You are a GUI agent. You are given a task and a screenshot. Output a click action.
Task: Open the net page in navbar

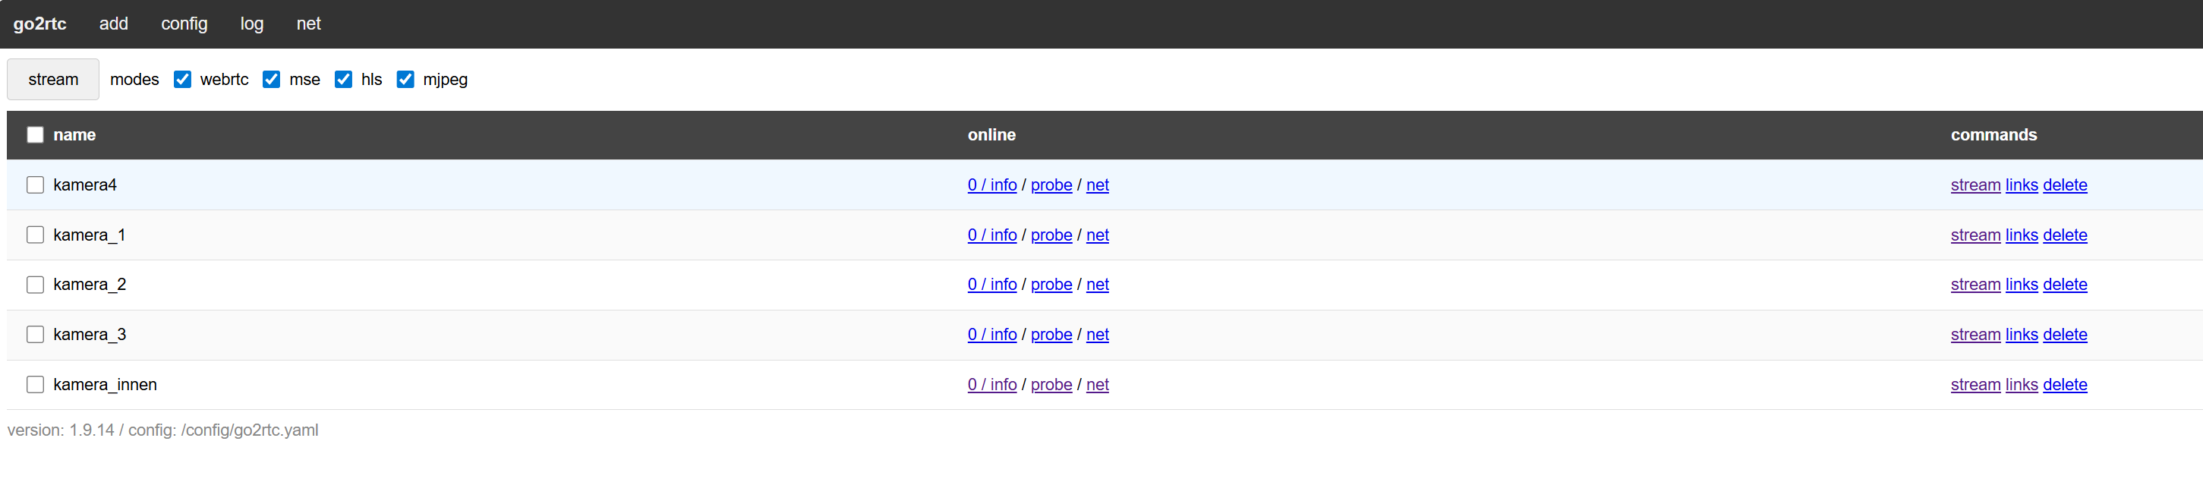coord(308,24)
